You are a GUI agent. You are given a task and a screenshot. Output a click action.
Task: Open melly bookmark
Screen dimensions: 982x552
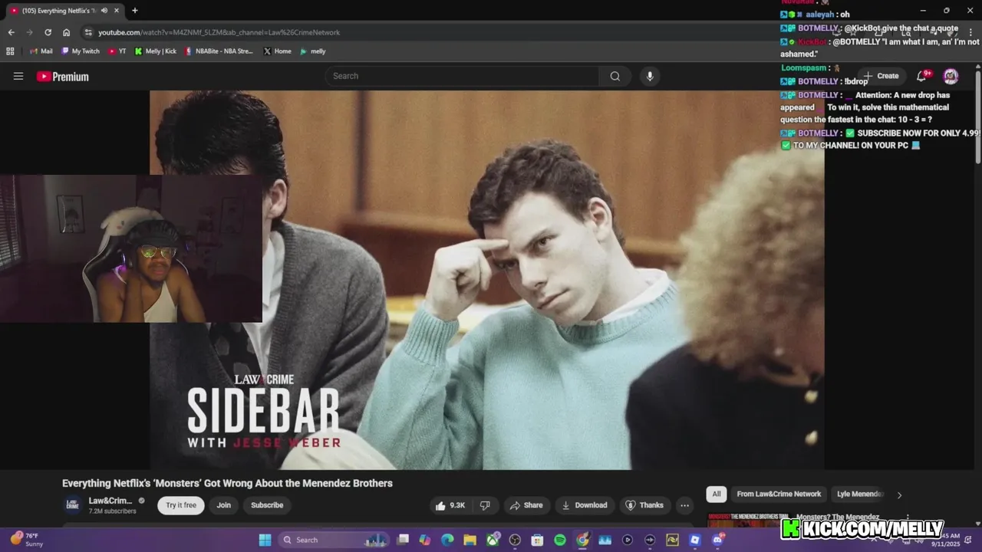click(313, 51)
